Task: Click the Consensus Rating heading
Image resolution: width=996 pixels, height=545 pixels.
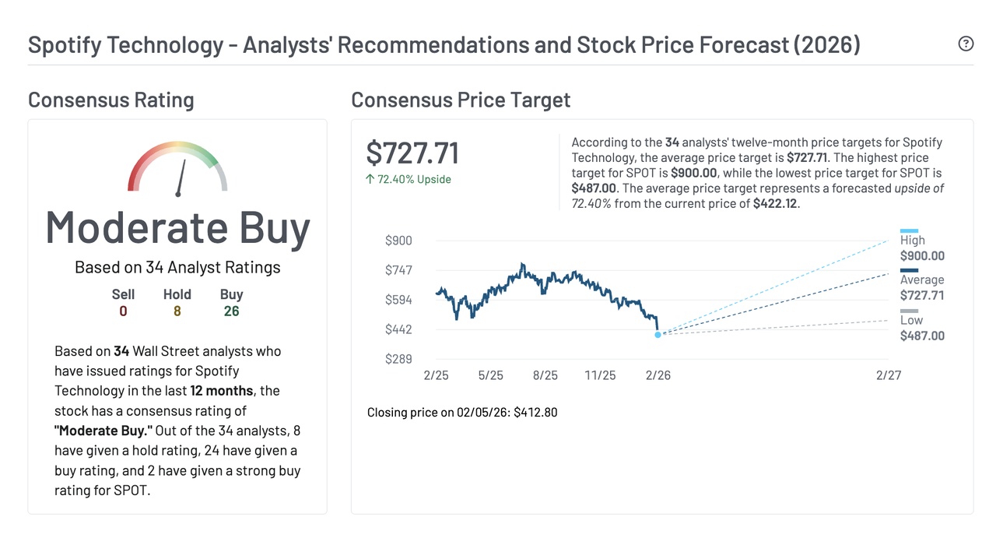Action: (110, 100)
